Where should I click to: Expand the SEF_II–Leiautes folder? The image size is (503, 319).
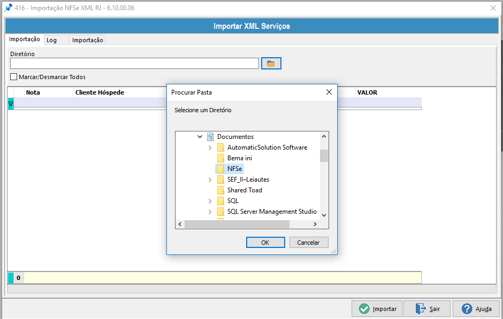[x=210, y=180]
